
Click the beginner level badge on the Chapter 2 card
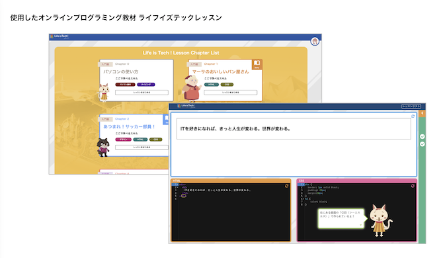click(105, 119)
